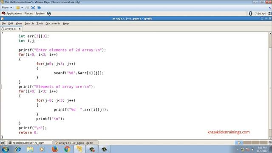
Task: Switch to arrays.c gedit taskbar button
Action: click(x=76, y=143)
